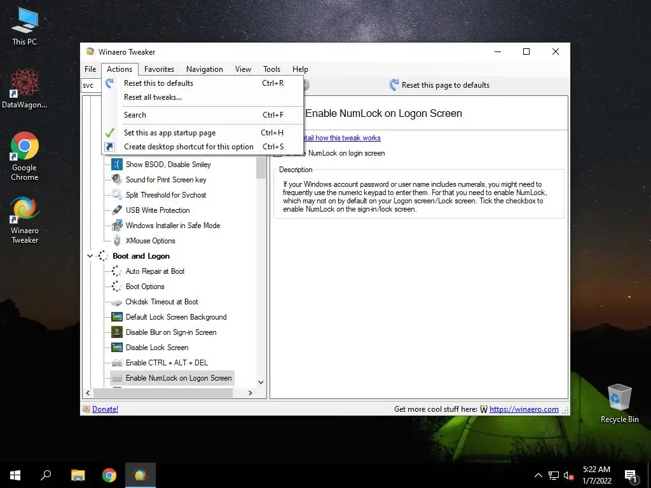Click the Boot and Logon category icon
The height and width of the screenshot is (488, 651).
(103, 256)
